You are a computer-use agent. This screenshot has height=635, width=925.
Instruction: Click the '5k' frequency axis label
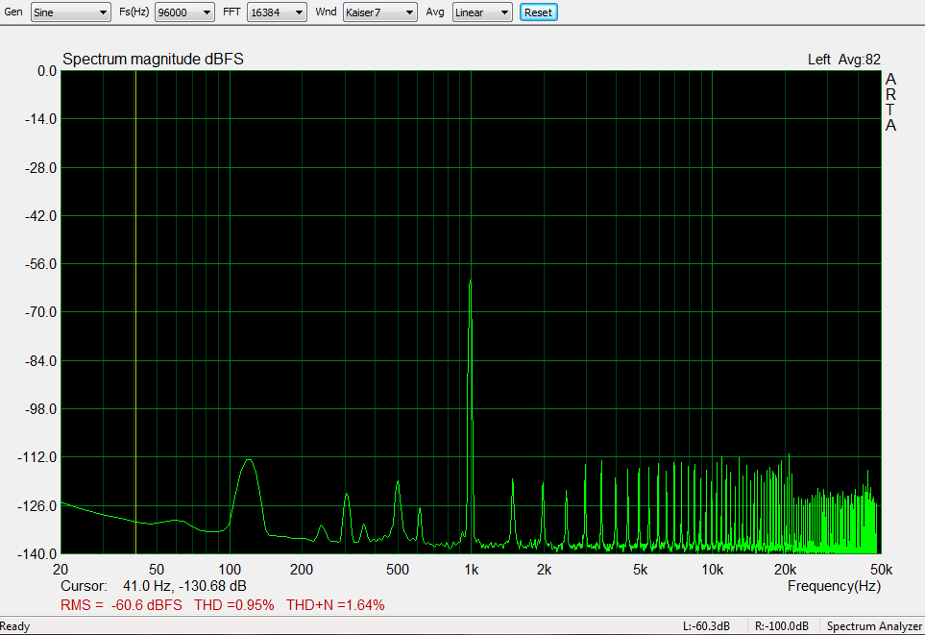[640, 570]
